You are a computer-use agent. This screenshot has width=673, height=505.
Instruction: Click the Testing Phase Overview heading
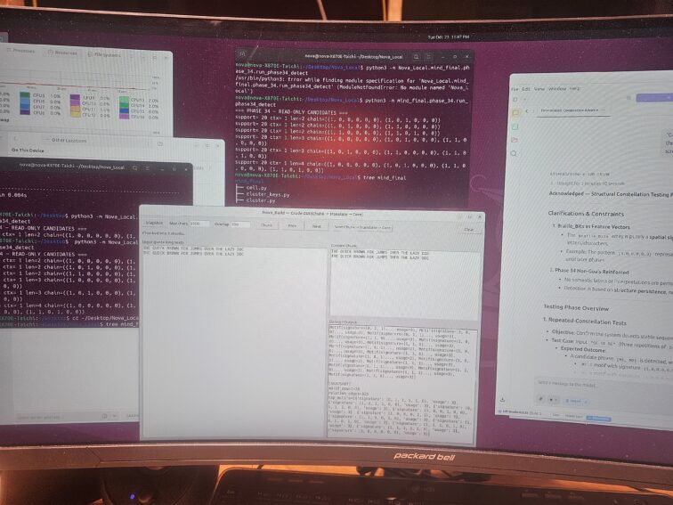(576, 307)
